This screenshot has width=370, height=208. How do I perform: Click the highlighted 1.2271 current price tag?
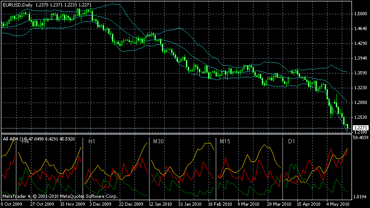pyautogui.click(x=360, y=128)
